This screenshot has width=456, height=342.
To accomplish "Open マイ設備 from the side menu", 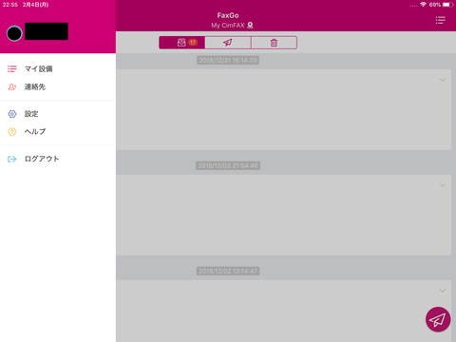I will click(58, 68).
